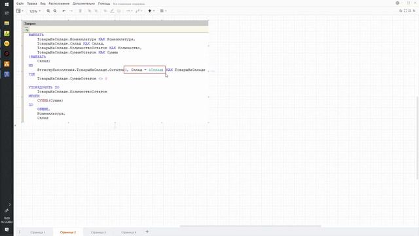Click the horizontal scrollbar at canvas bottom
419x236 pixels.
[250, 226]
